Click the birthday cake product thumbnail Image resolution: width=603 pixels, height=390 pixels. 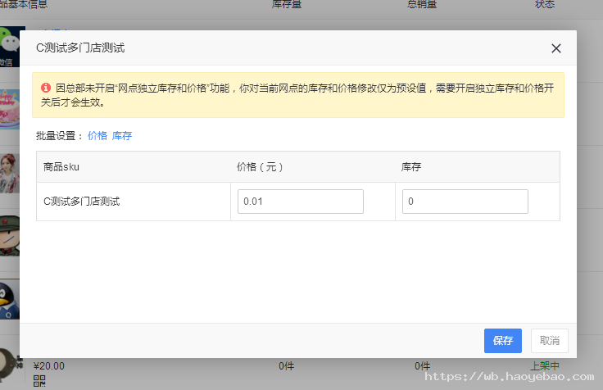point(9,107)
